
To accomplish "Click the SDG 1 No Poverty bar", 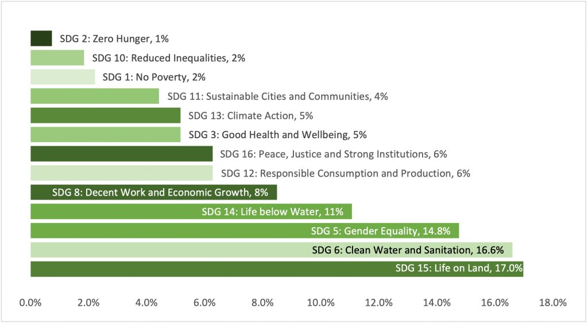I will pyautogui.click(x=63, y=77).
